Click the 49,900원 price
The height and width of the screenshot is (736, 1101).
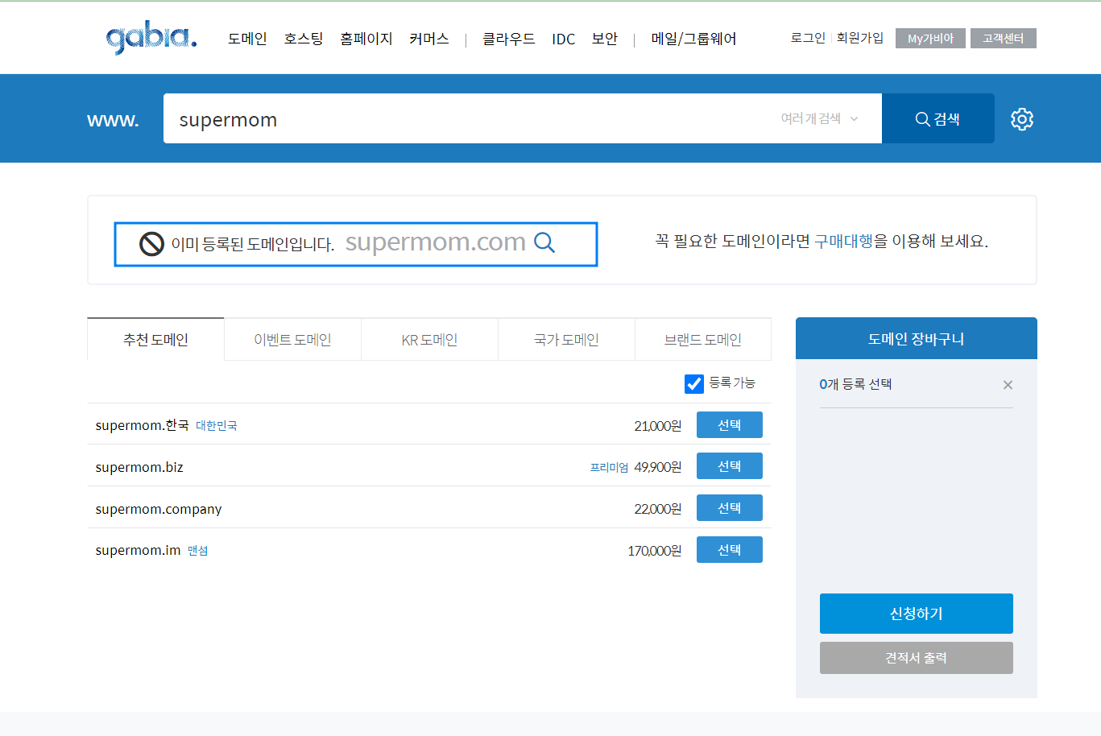point(658,467)
